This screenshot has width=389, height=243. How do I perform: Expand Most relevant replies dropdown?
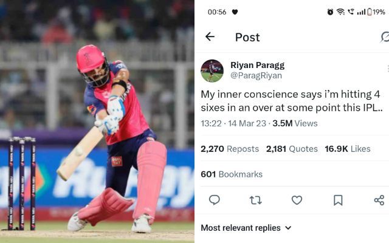click(x=246, y=228)
